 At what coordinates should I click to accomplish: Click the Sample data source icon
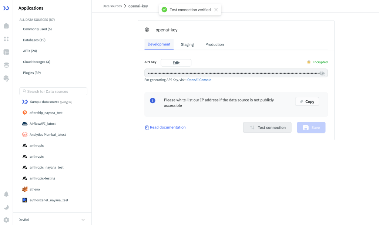coord(25,102)
